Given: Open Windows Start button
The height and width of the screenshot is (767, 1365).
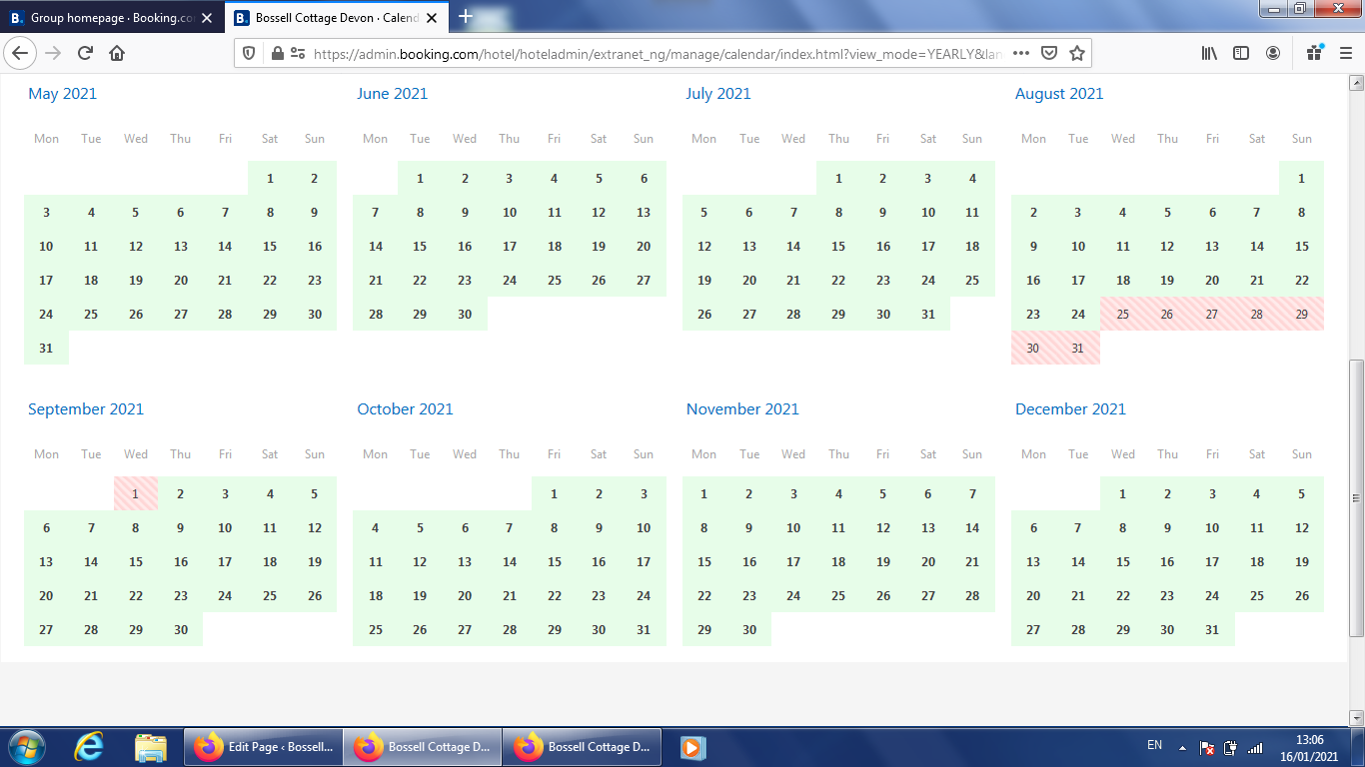Looking at the screenshot, I should coord(26,747).
